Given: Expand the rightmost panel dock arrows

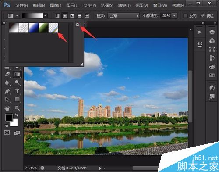Looking at the screenshot, I should click(215, 23).
